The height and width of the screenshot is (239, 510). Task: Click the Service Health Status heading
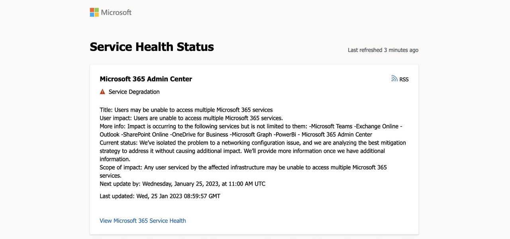click(x=152, y=47)
